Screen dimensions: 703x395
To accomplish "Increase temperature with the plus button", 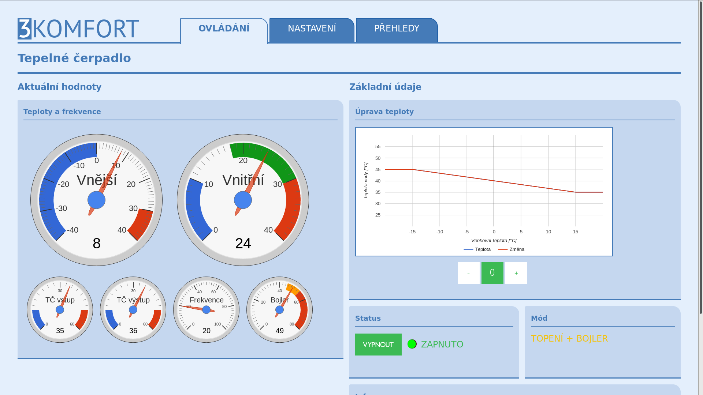I will click(516, 273).
